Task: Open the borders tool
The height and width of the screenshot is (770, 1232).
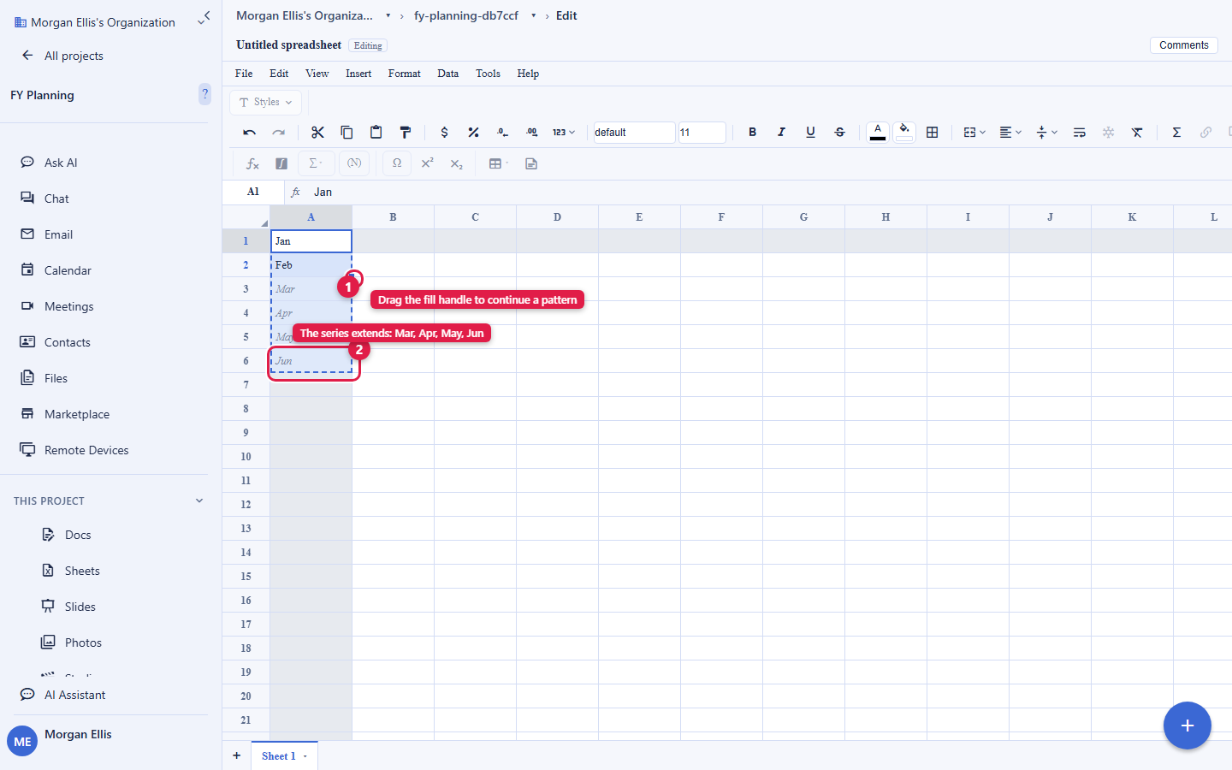Action: coord(933,133)
